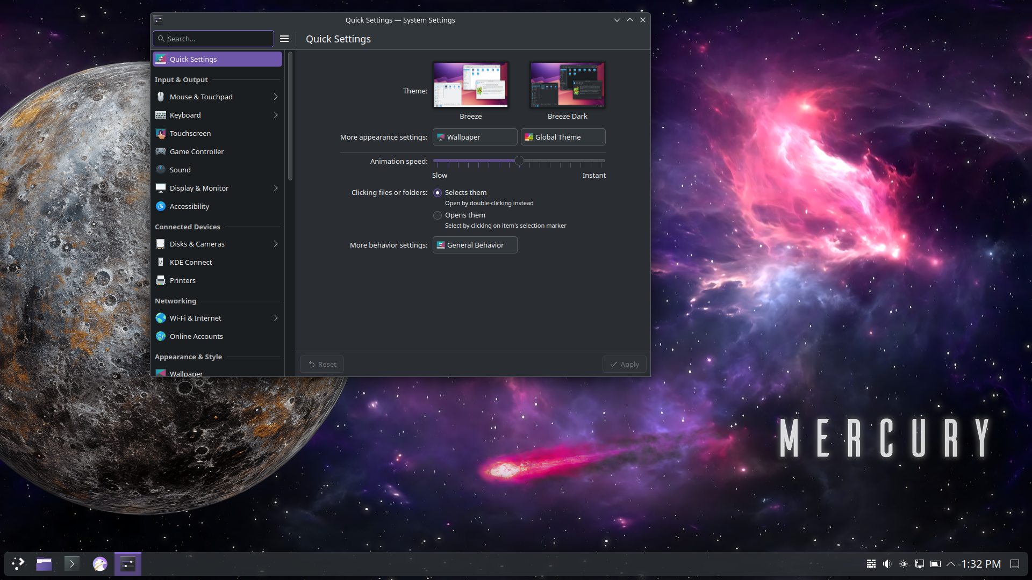Click the show desktop tray button
Screen dimensions: 1032x580
pos(1015,564)
